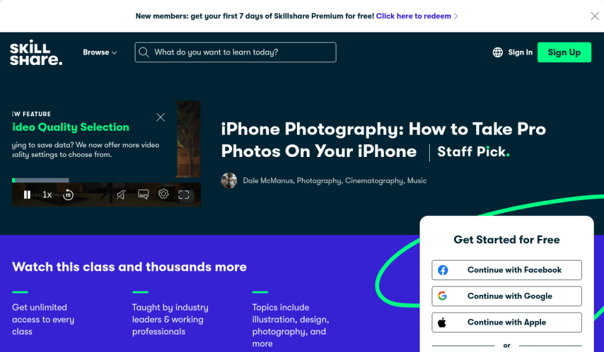Click the language globe icon
This screenshot has width=604, height=352.
(x=498, y=52)
